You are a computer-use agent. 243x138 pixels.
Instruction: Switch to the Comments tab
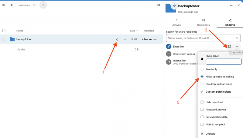203,22
